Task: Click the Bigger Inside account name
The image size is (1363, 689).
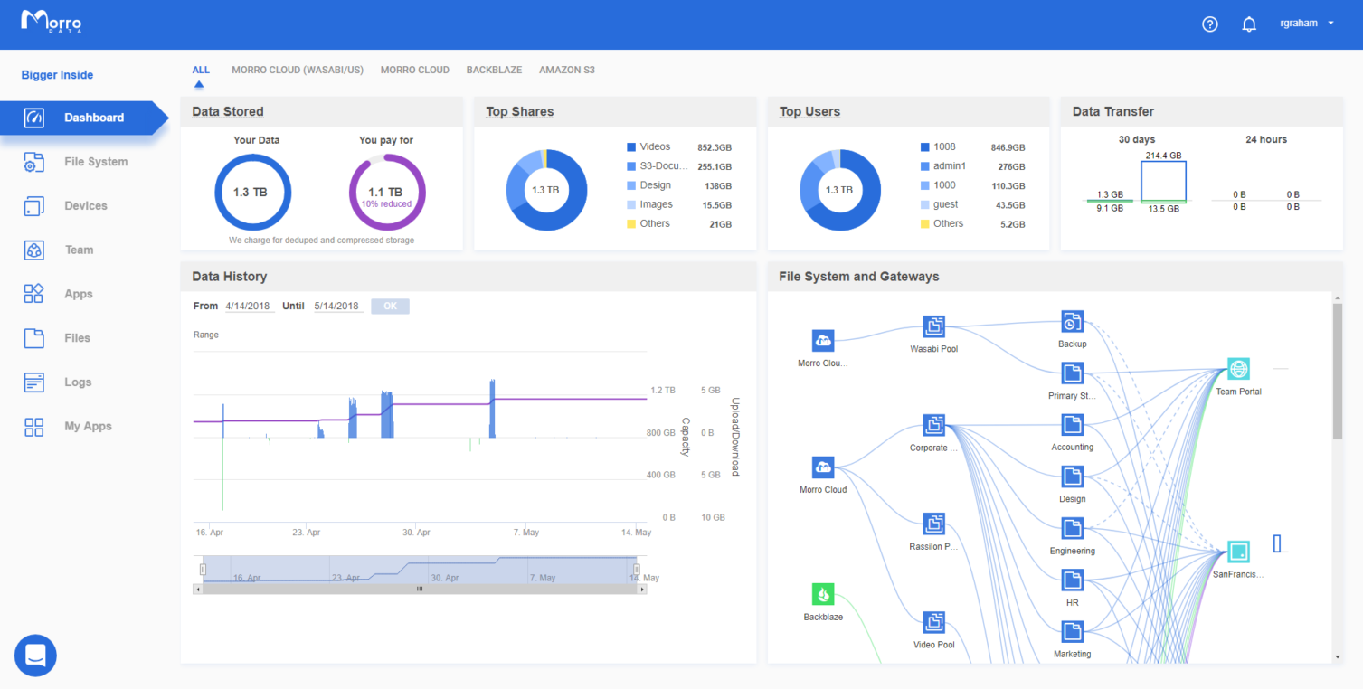Action: click(57, 75)
